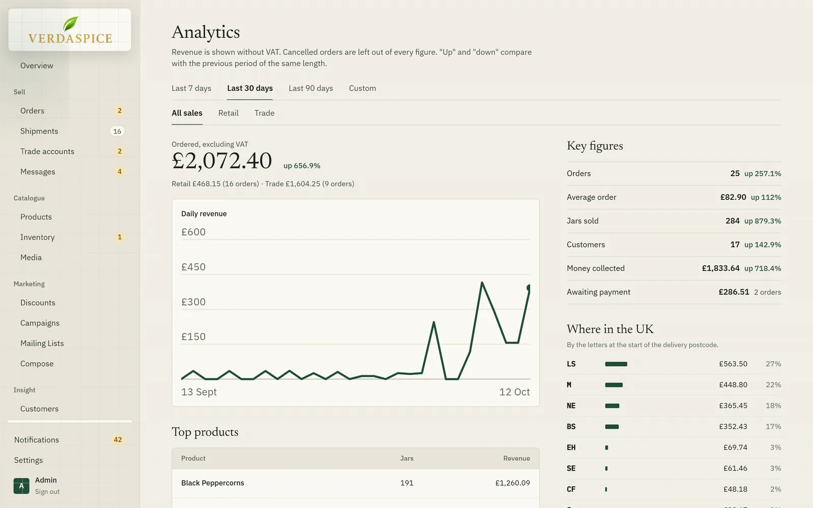
Task: Filter analytics by Trade sales
Action: 264,113
